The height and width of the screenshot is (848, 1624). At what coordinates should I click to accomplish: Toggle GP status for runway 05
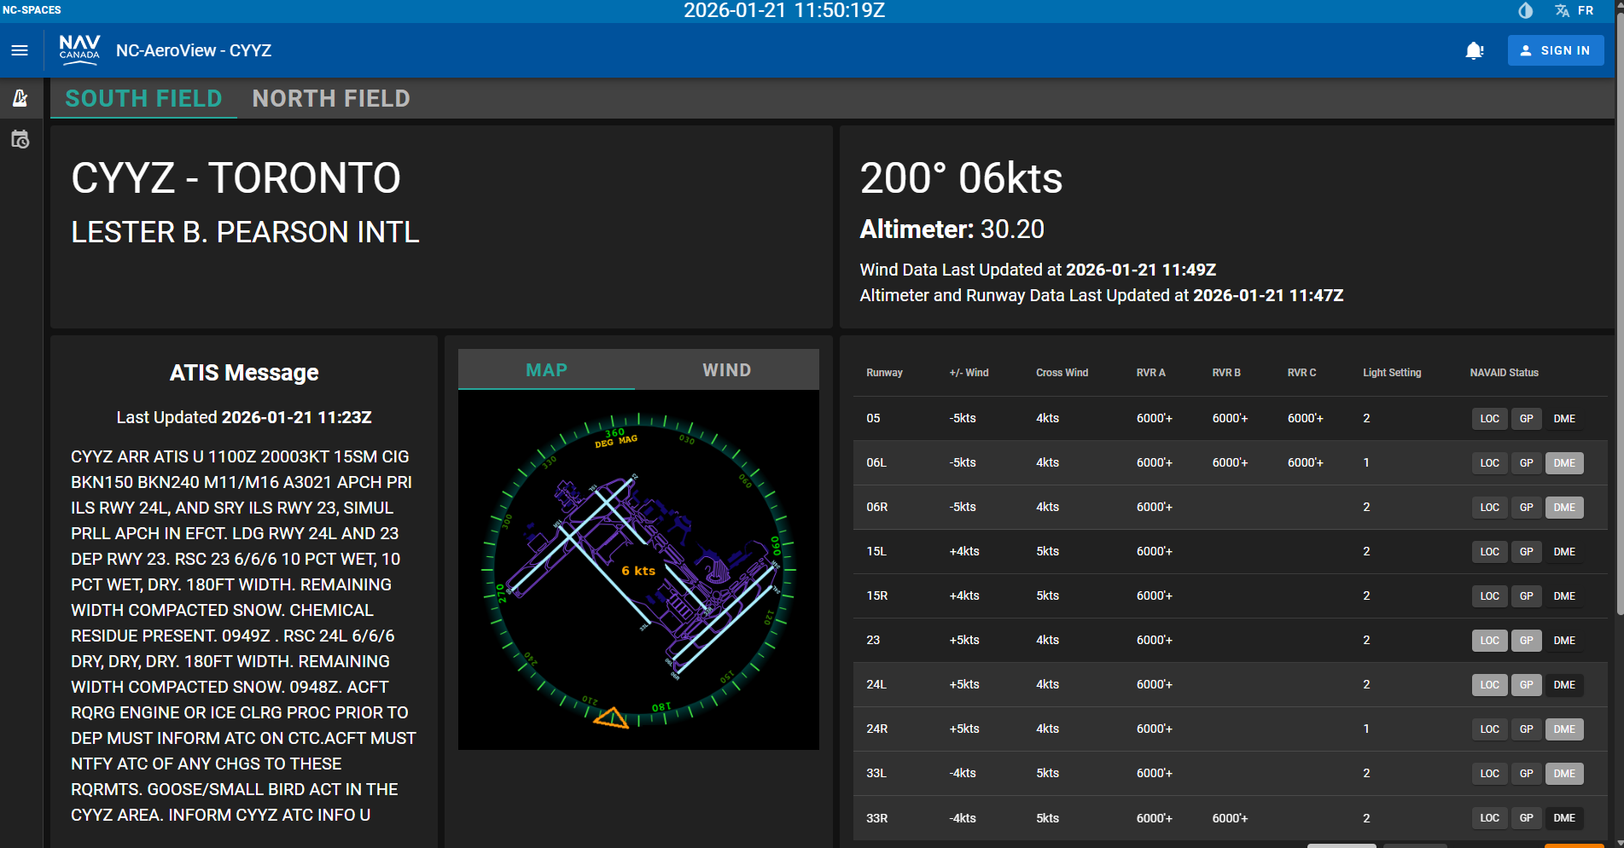[x=1527, y=418]
